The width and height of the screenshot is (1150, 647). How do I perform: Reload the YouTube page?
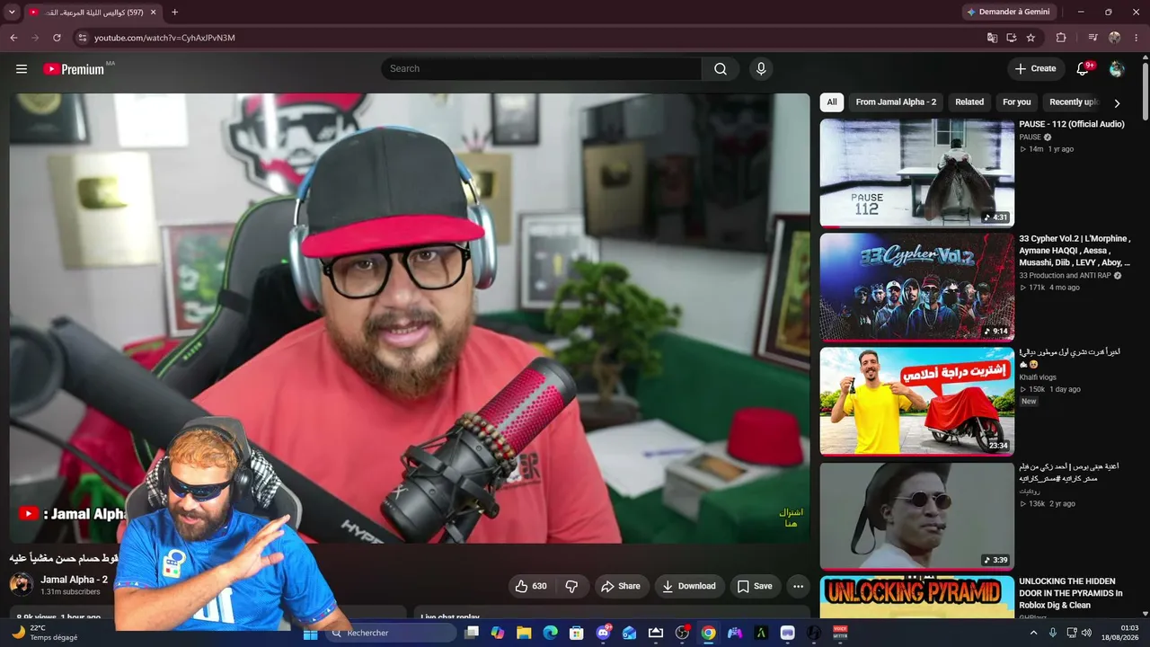57,38
